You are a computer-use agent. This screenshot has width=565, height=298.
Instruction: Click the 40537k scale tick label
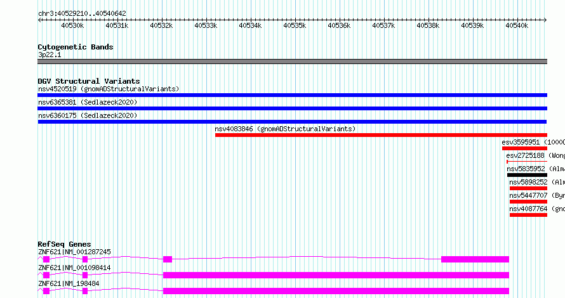(383, 25)
